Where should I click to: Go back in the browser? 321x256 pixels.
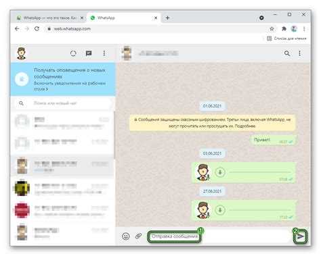click(x=17, y=29)
